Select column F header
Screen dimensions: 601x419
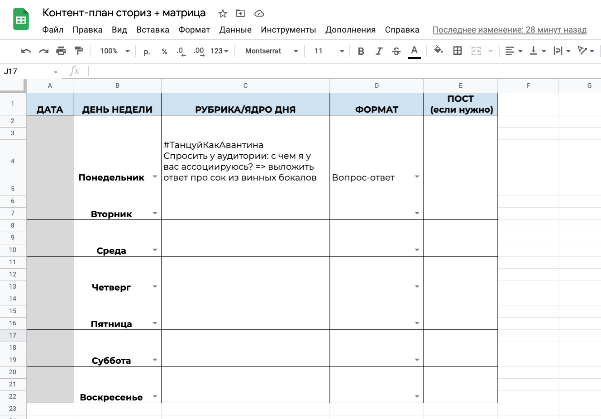(528, 86)
